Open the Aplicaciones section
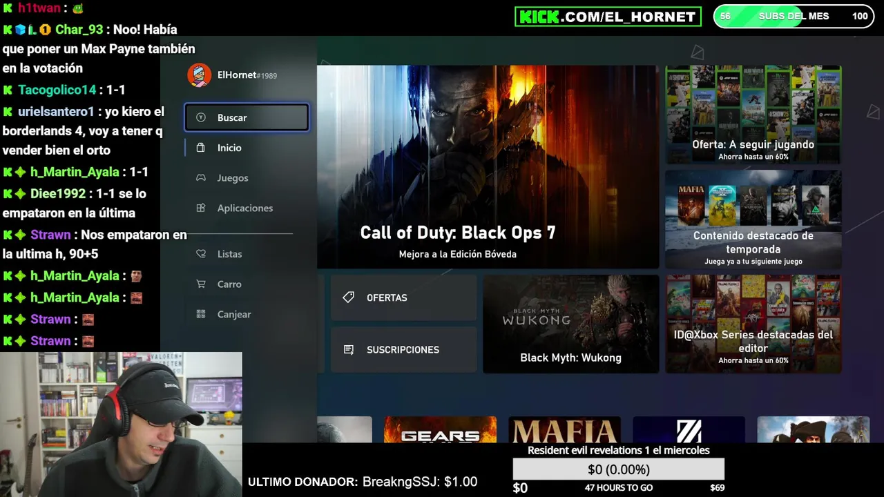This screenshot has width=884, height=497. pyautogui.click(x=247, y=208)
